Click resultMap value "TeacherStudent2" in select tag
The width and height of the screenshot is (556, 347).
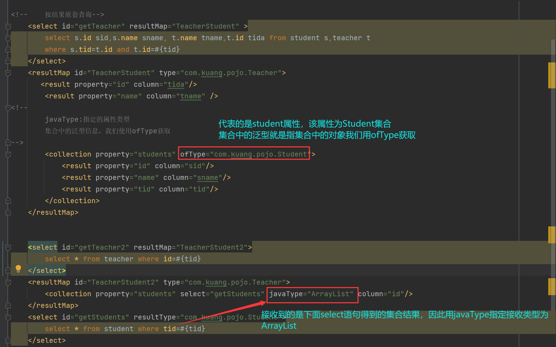point(212,248)
